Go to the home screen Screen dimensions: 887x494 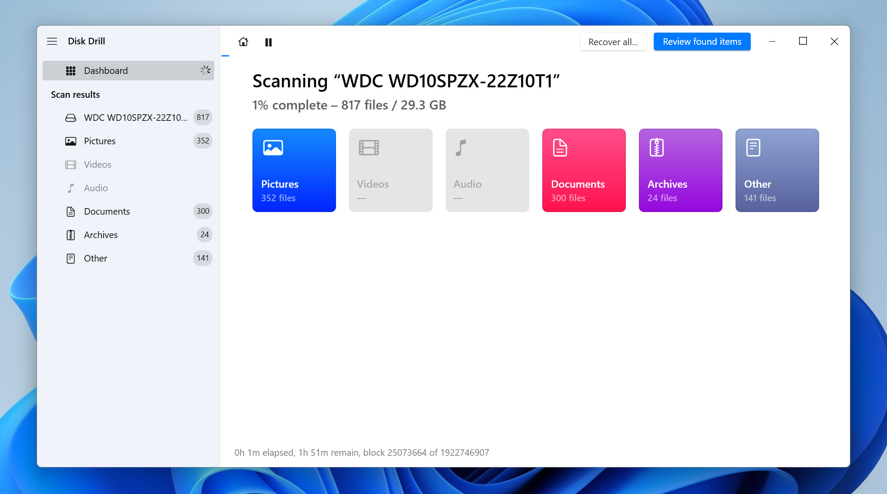(243, 42)
